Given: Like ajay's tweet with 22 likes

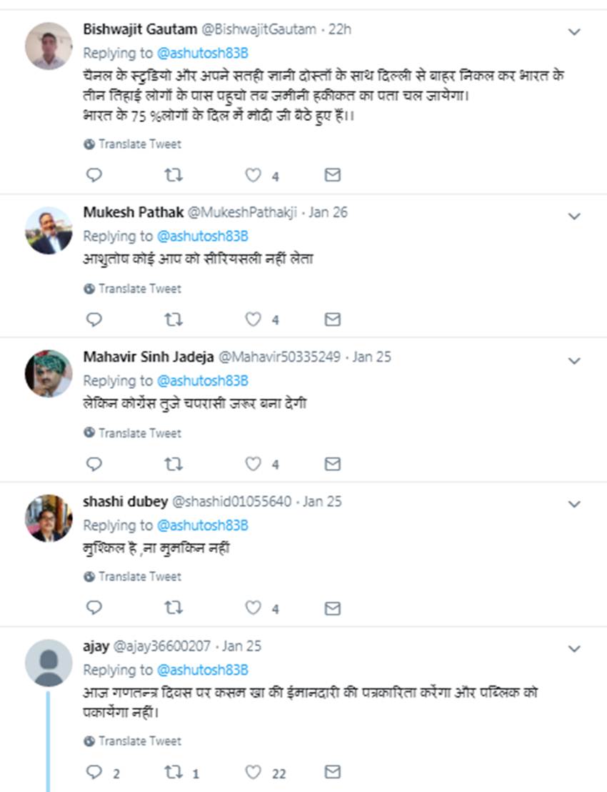Looking at the screenshot, I should 254,773.
